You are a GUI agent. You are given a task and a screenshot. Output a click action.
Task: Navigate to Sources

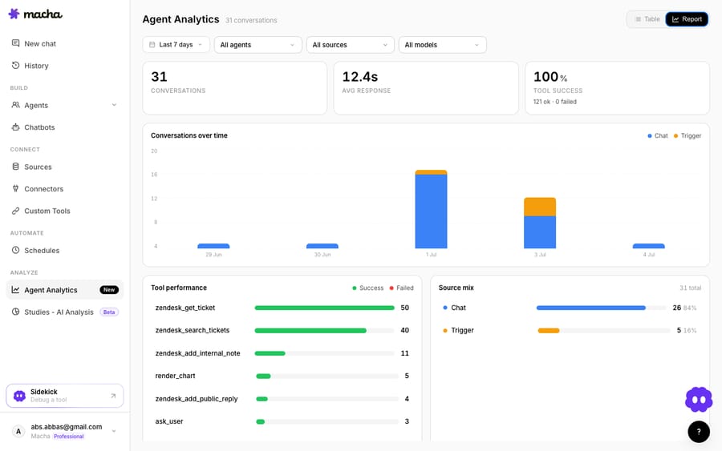pyautogui.click(x=64, y=167)
